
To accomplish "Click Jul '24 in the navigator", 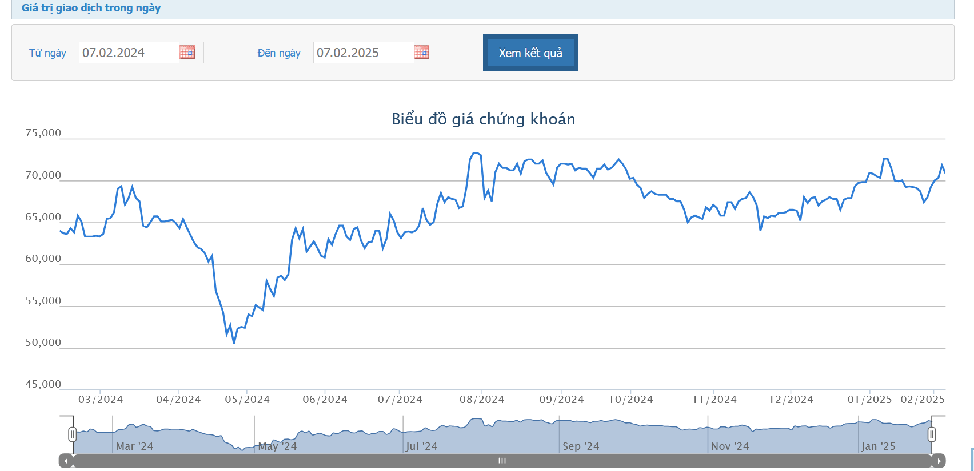I will 421,446.
